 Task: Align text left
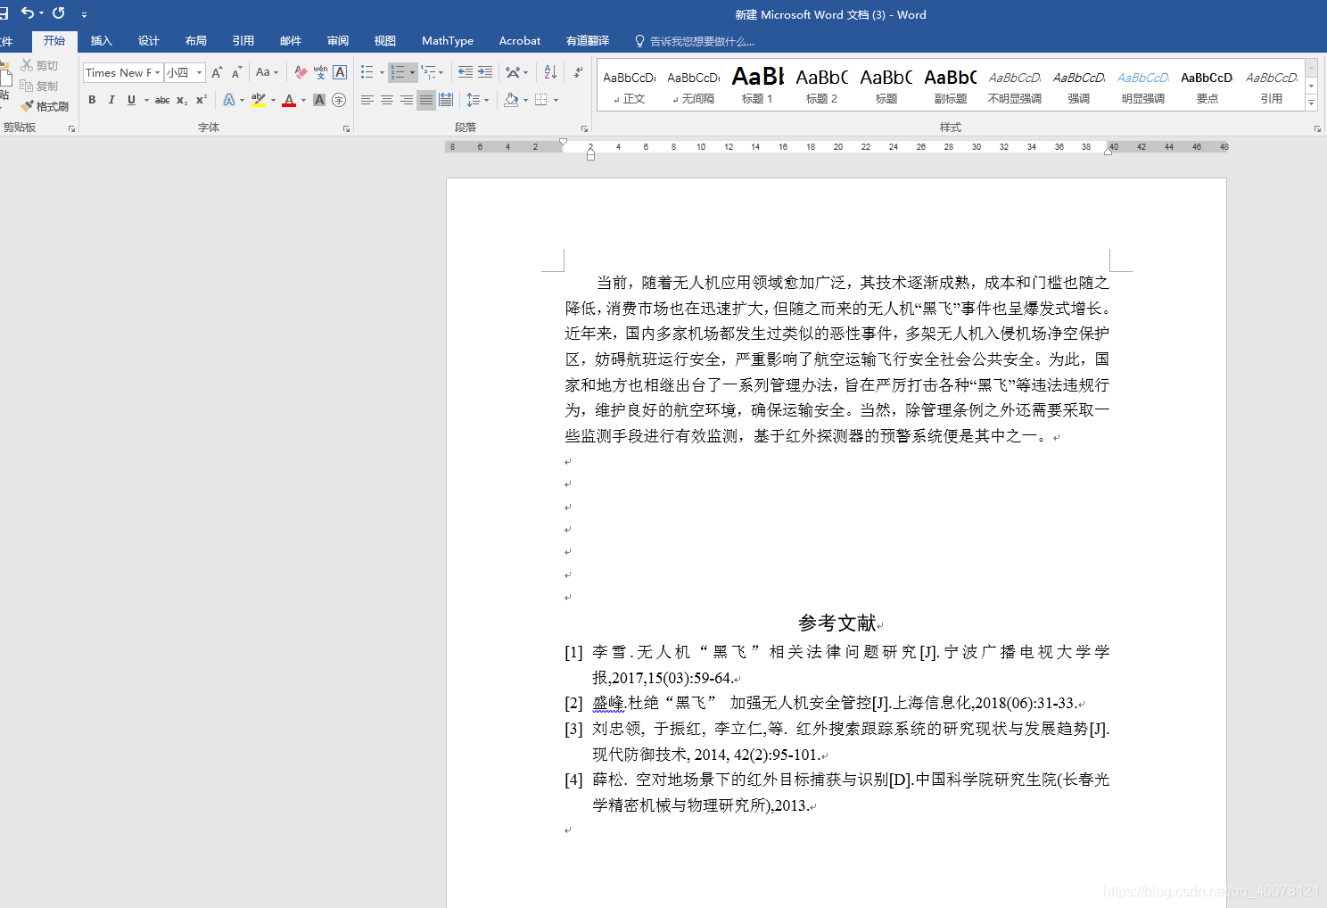pyautogui.click(x=367, y=100)
